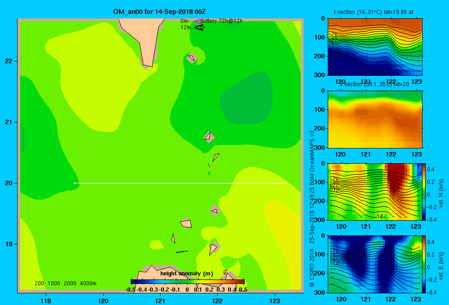
Task: Click the vel. N color scale bar
Action: (x=424, y=192)
